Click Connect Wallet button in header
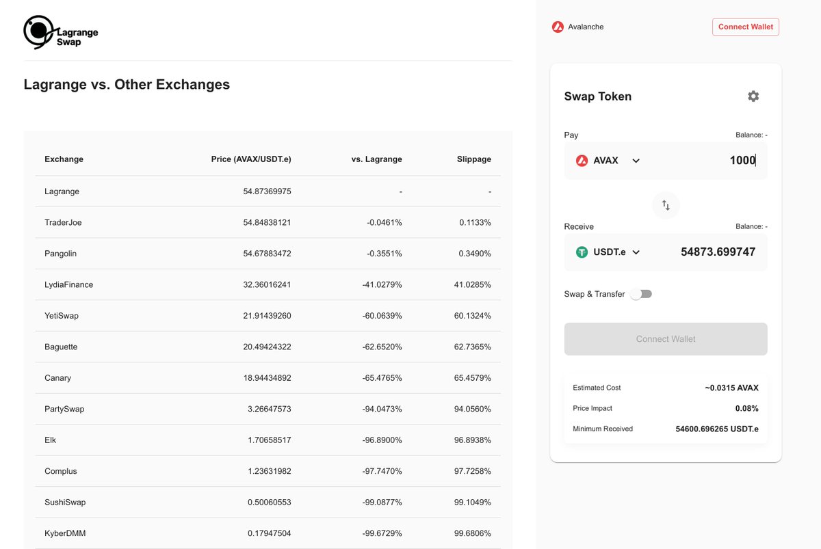The image size is (821, 549). [746, 27]
